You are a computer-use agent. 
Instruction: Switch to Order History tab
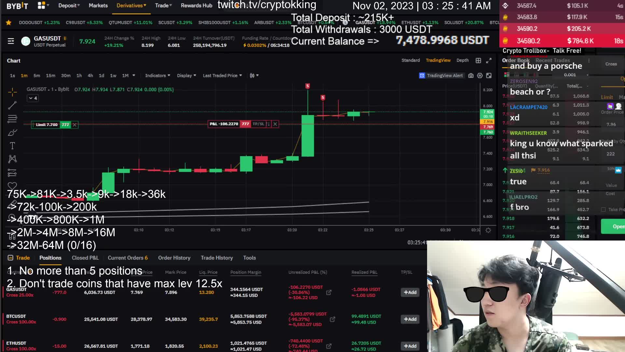pos(174,258)
